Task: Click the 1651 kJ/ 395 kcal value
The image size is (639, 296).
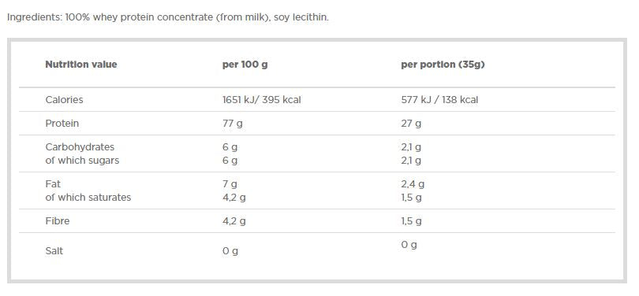Action: pos(262,100)
